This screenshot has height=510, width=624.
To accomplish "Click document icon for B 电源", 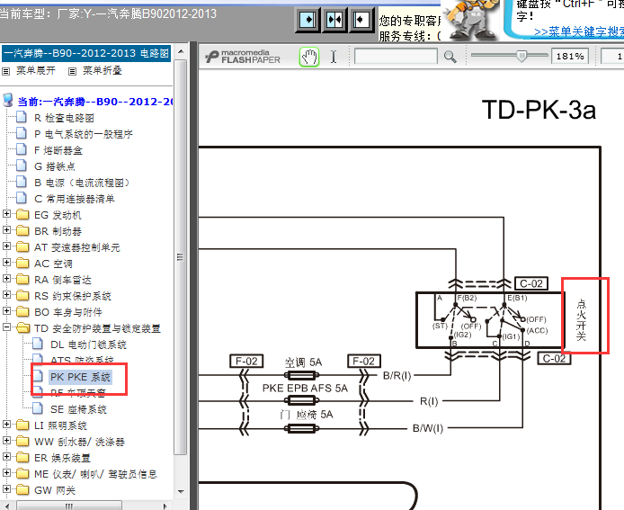I will point(22,182).
